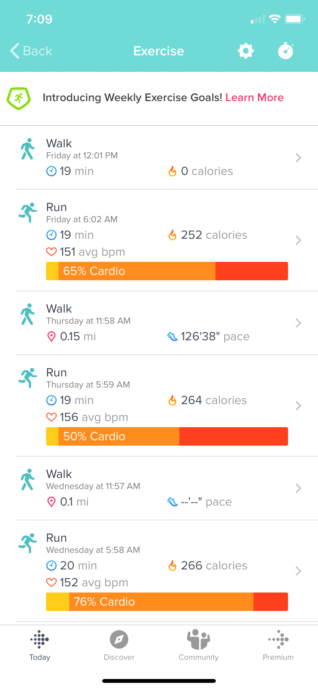The height and width of the screenshot is (689, 318).
Task: Go back using the Back button
Action: (31, 51)
